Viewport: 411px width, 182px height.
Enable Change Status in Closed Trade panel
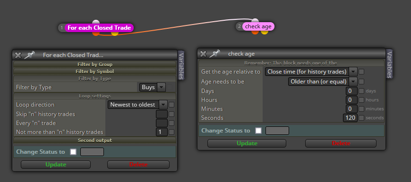tap(73, 152)
